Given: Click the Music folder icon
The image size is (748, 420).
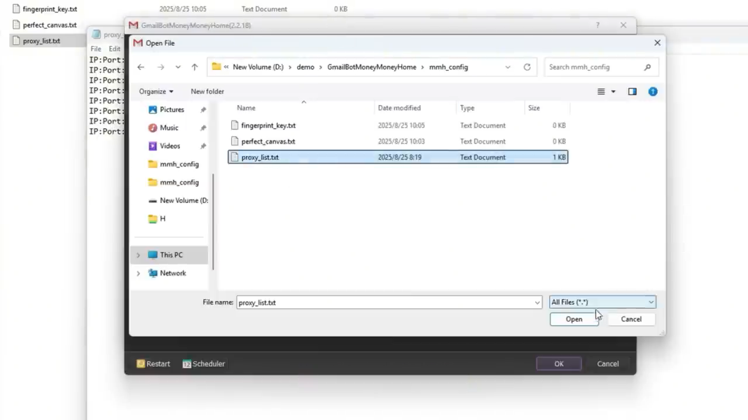Looking at the screenshot, I should tap(153, 128).
